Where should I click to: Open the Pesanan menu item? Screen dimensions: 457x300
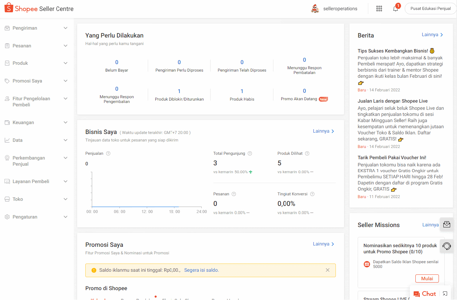pyautogui.click(x=22, y=45)
